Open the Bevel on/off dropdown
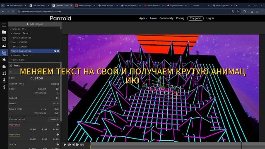This screenshot has width=265, height=149. [55, 103]
